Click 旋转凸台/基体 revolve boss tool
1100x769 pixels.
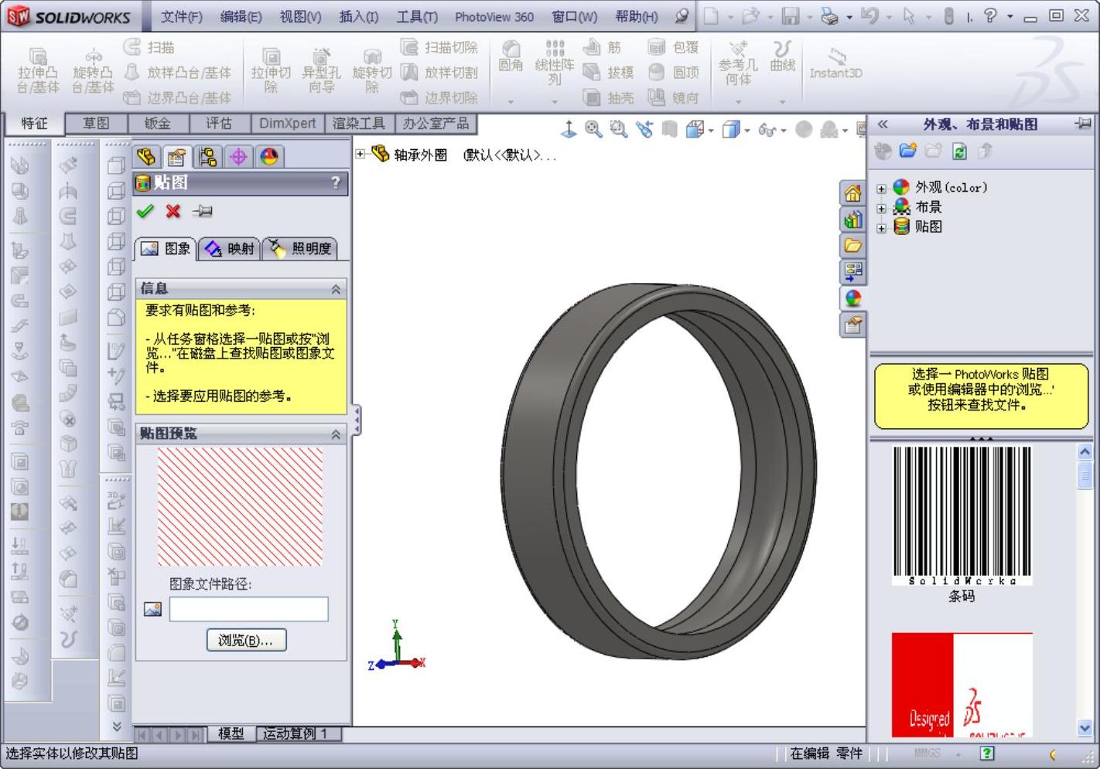pyautogui.click(x=93, y=70)
